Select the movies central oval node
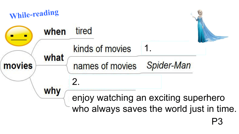 click(18, 66)
